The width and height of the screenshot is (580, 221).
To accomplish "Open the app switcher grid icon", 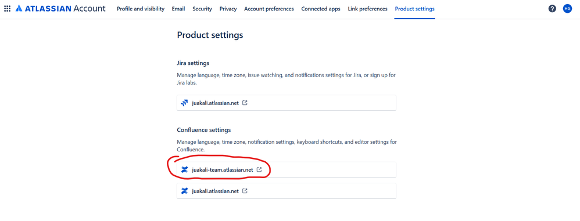I will pyautogui.click(x=7, y=9).
